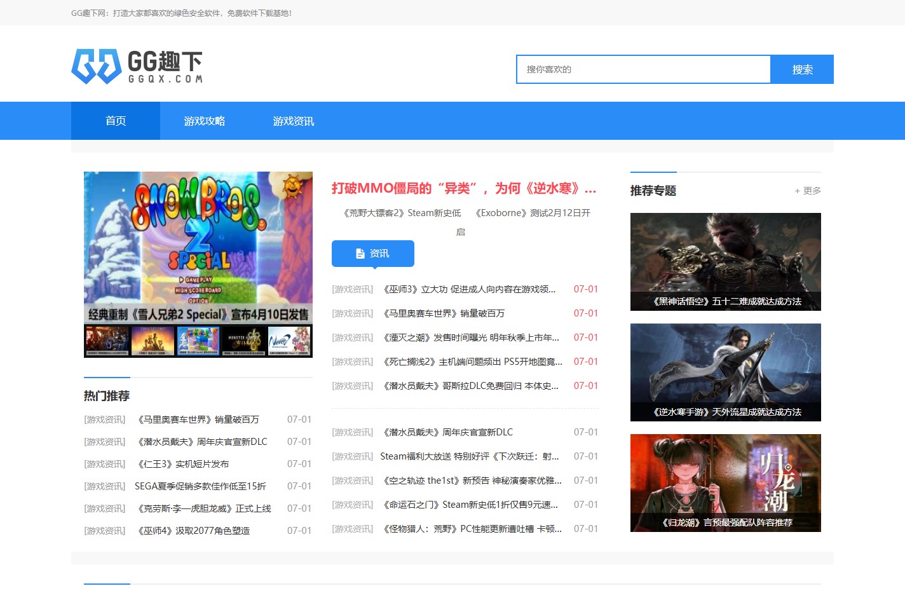The image size is (905, 593).
Task: Click 游戏资讯 tag beside 《巫师3》立大功
Action: point(353,289)
